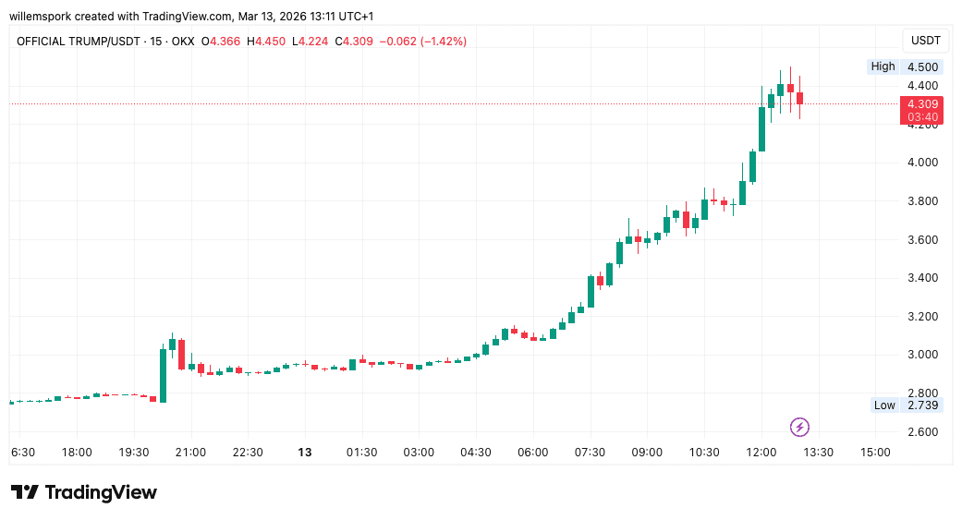Click the 06:00 time axis label
The image size is (962, 520).
[533, 453]
